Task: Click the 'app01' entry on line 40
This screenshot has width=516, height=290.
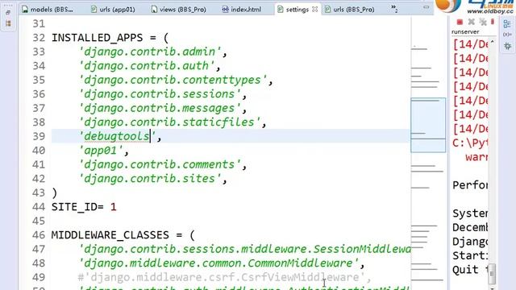Action: pos(100,151)
